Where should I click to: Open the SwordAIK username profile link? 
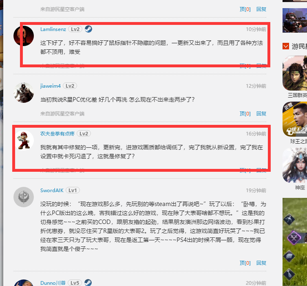pos(52,191)
